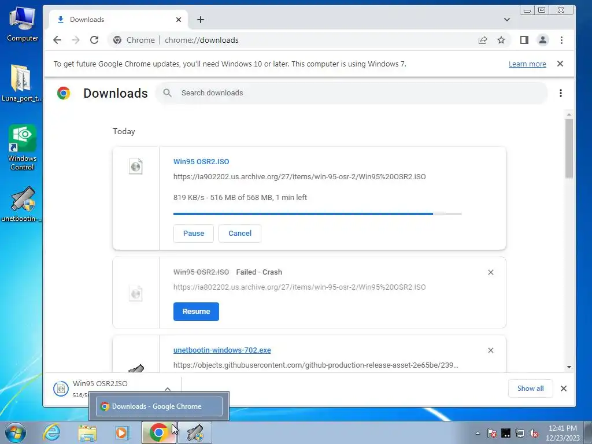Focus the Search downloads field
This screenshot has width=592, height=444.
click(x=351, y=93)
